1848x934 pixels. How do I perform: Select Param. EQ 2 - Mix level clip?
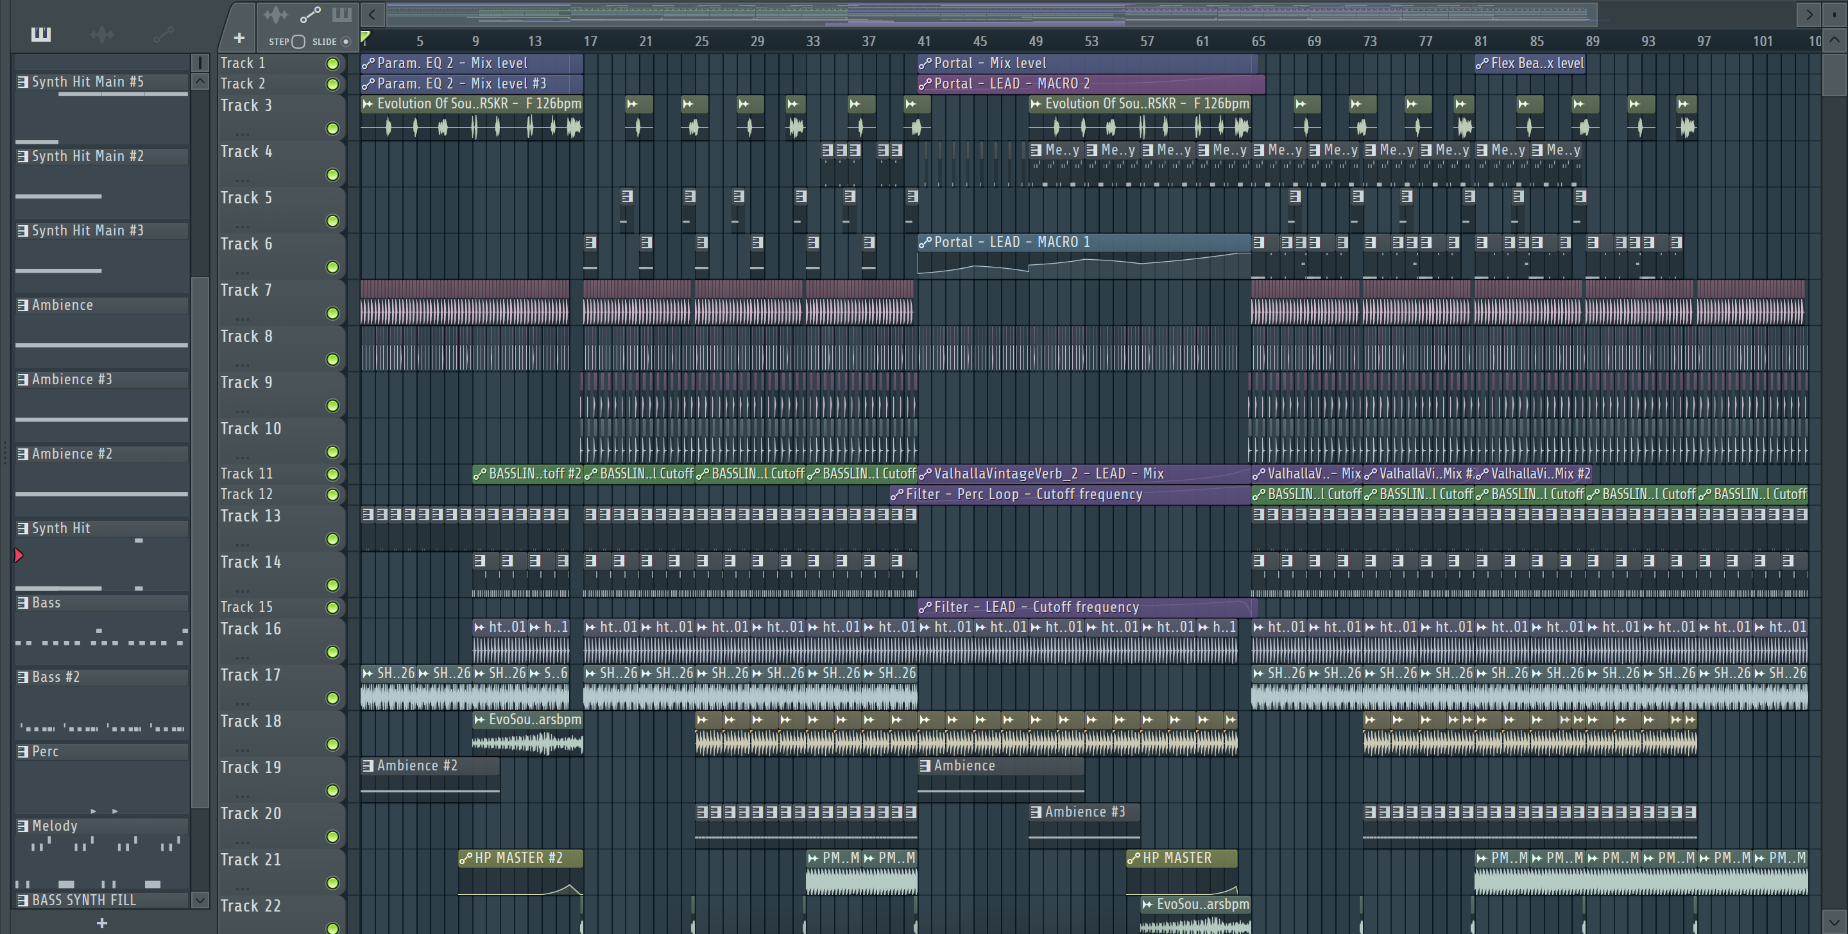pyautogui.click(x=472, y=63)
